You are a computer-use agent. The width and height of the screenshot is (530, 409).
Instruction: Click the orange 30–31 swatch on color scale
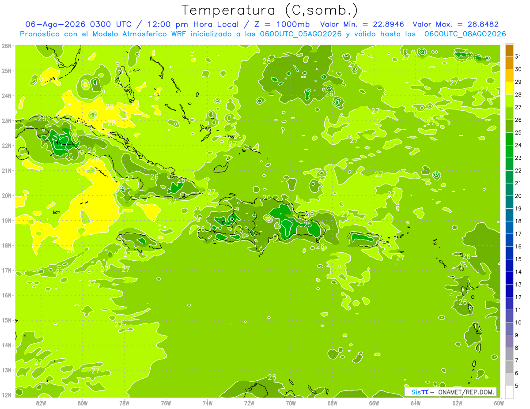509,63
